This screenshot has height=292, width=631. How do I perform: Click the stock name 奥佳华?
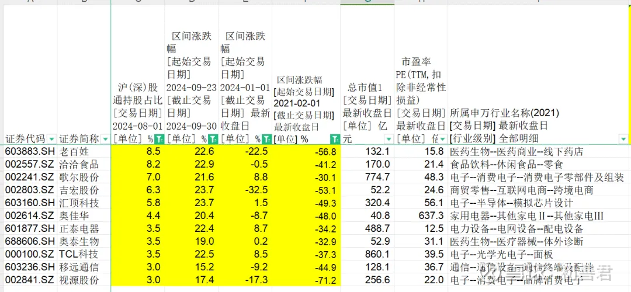point(74,216)
